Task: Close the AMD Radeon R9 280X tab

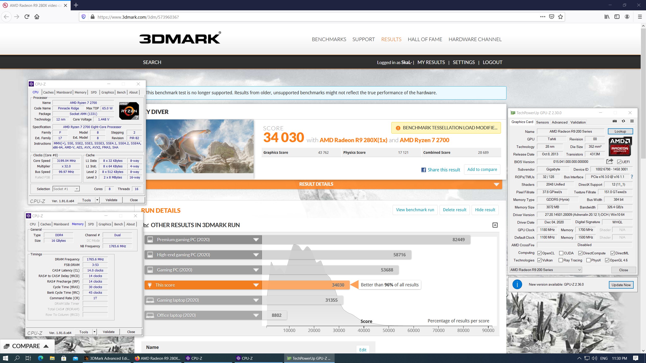Action: coord(66,5)
